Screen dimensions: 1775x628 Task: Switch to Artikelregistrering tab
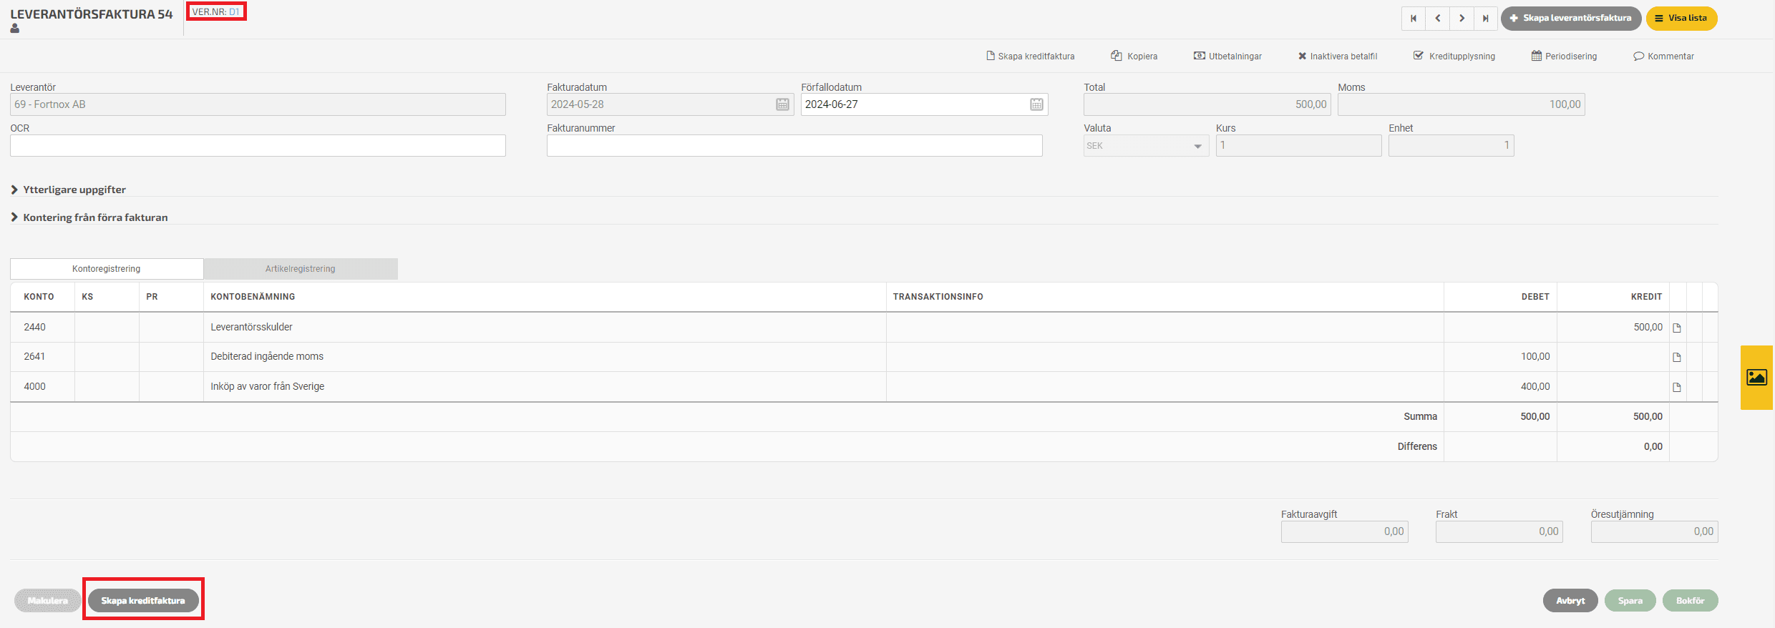pos(301,269)
